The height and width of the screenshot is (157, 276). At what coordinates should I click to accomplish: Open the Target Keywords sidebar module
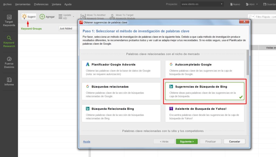[9, 21]
